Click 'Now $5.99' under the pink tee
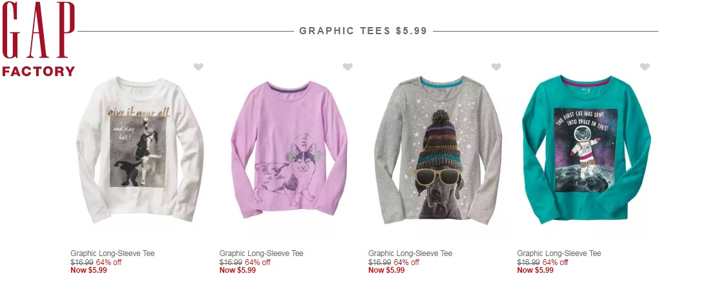Viewport: 721px width, 287px height. pos(238,270)
